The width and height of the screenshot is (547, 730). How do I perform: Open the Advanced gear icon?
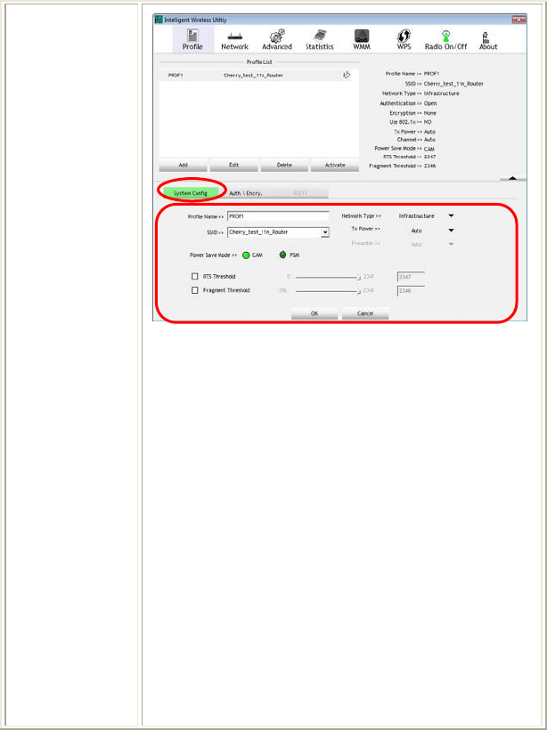coord(277,36)
